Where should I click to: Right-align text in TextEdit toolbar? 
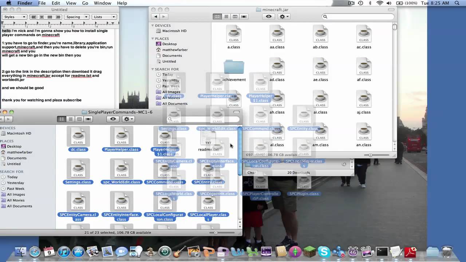point(58,17)
